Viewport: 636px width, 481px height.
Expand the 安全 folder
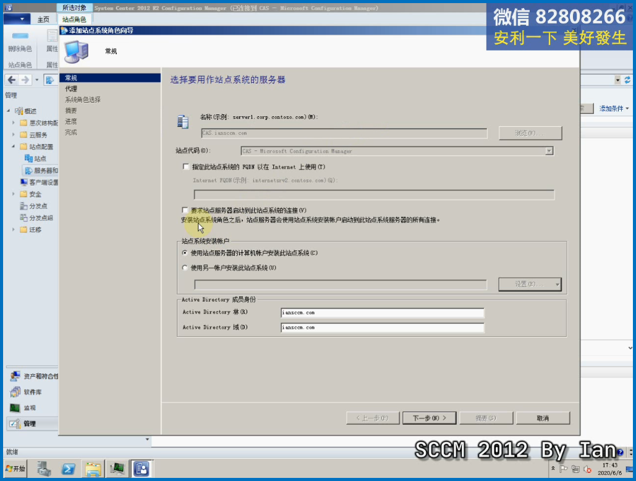(14, 194)
